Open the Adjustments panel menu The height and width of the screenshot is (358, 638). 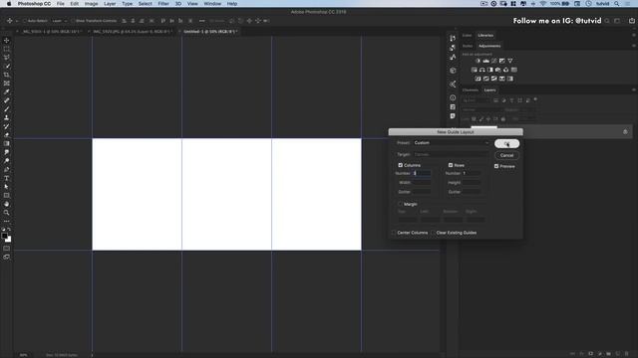[634, 46]
